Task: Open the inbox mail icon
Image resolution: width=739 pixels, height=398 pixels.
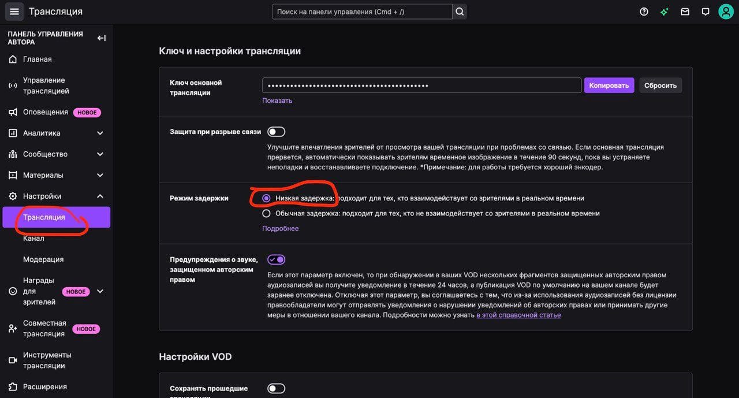Action: [685, 12]
